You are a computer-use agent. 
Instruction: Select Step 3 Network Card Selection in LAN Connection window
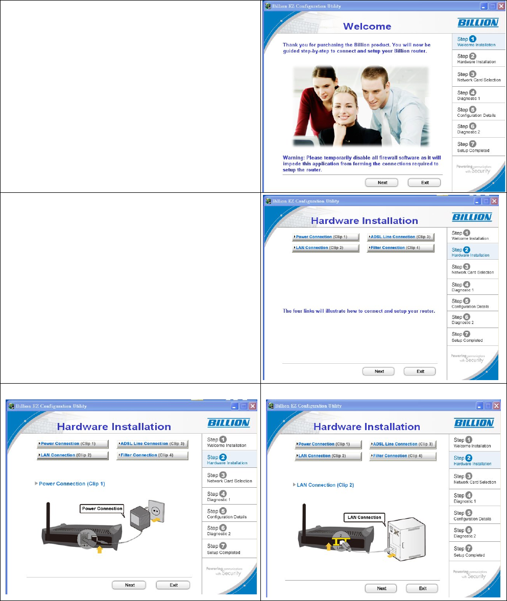[475, 479]
